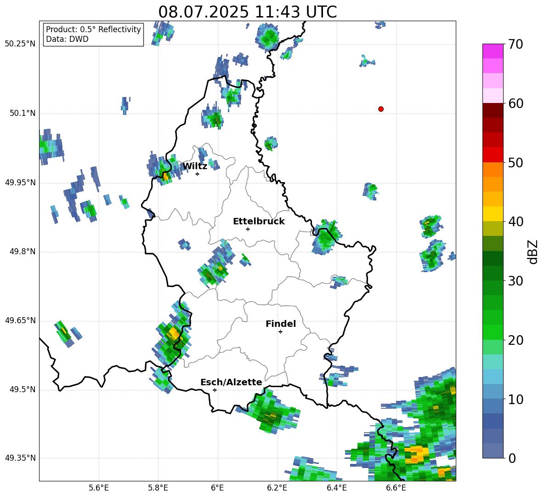Click the 0 value on colorbar
544x497 pixels.
[x=511, y=458]
